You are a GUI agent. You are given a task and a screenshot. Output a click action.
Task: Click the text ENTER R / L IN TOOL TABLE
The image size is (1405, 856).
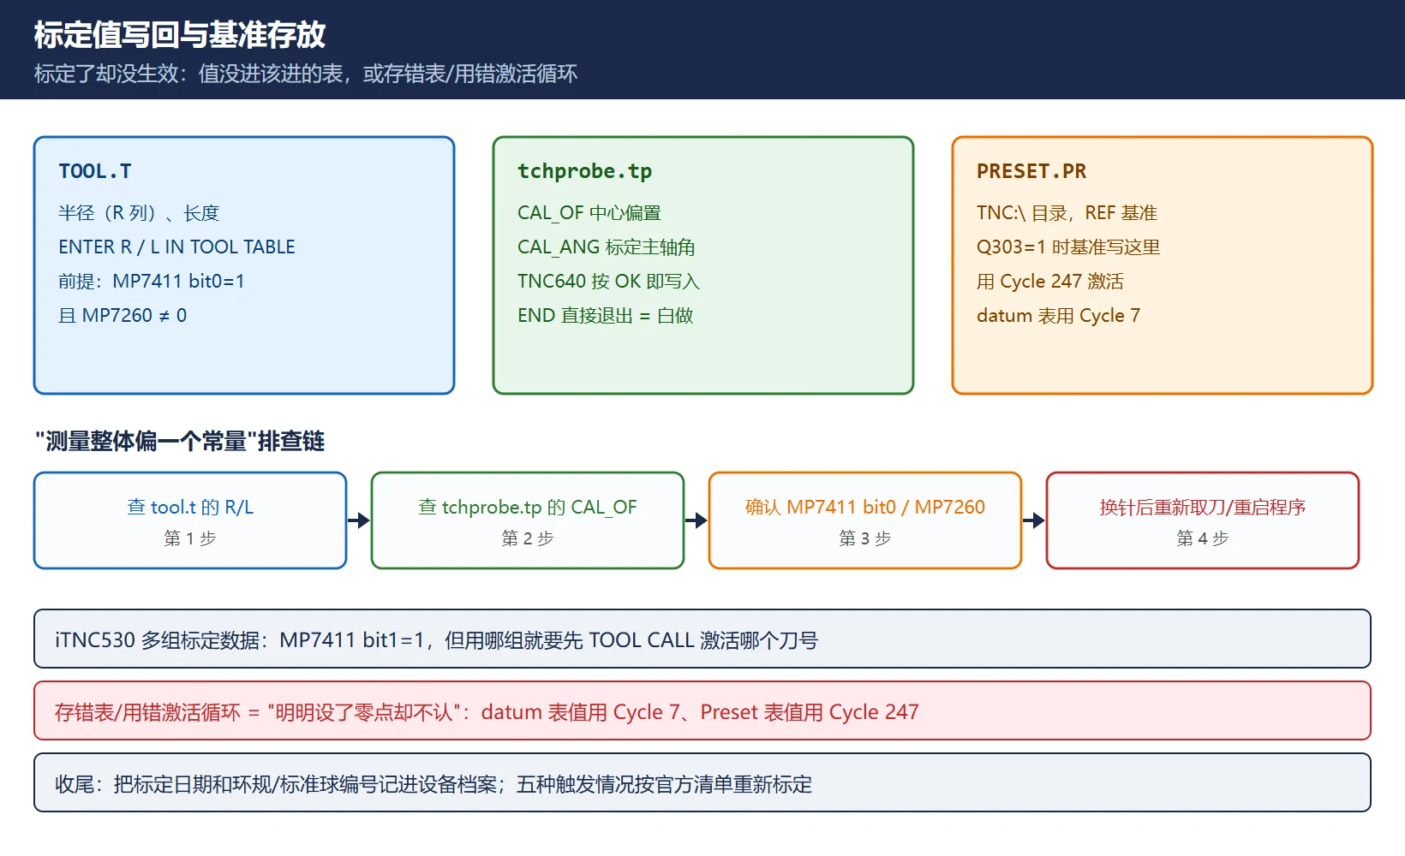coord(176,247)
